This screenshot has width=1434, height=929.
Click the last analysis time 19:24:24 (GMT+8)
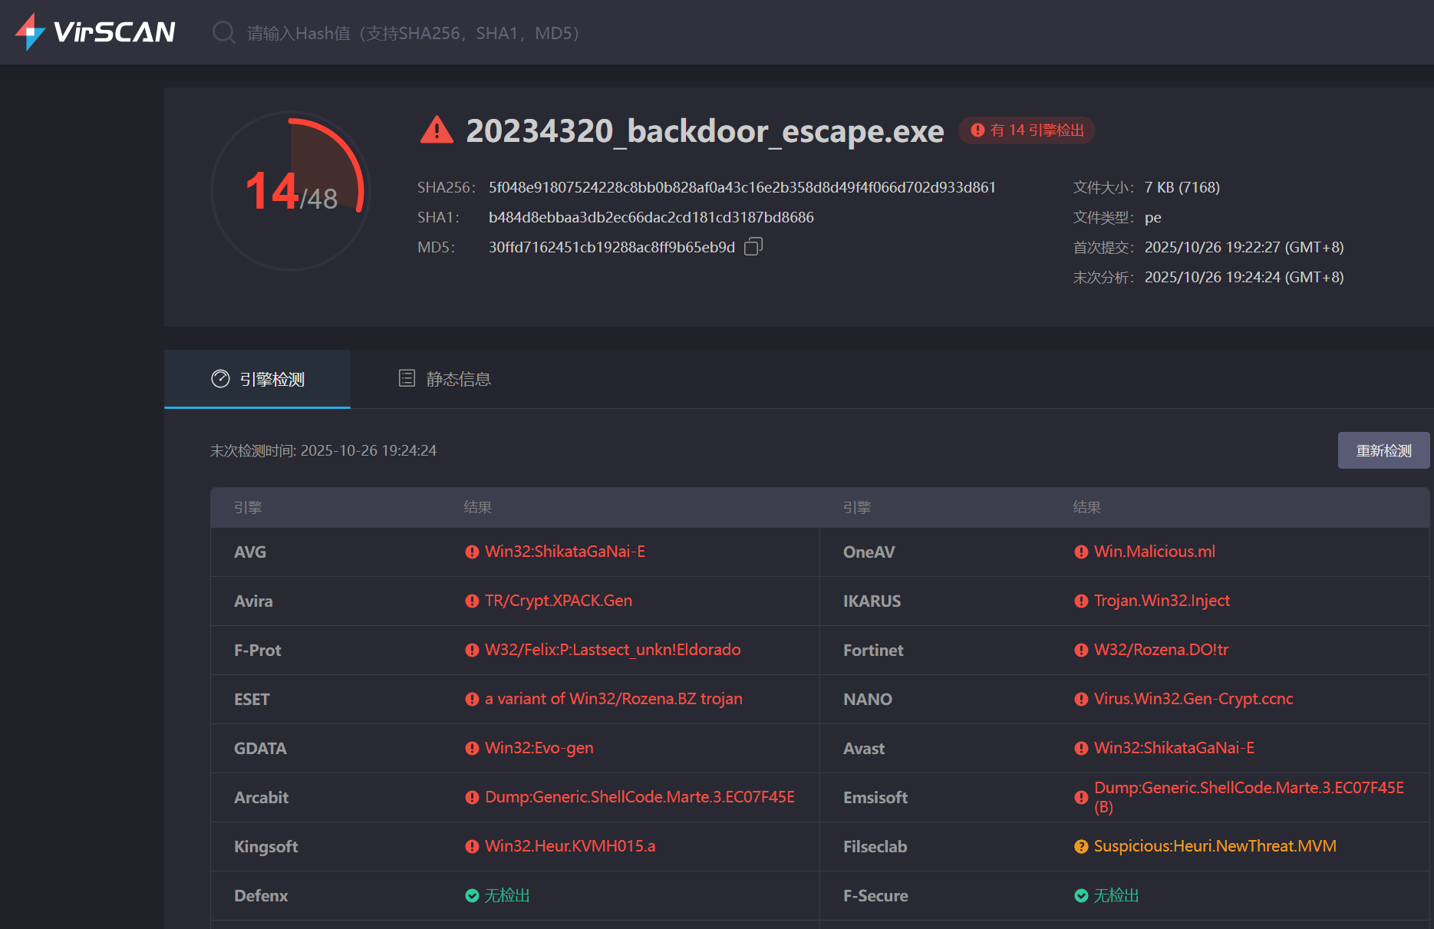pos(1244,277)
